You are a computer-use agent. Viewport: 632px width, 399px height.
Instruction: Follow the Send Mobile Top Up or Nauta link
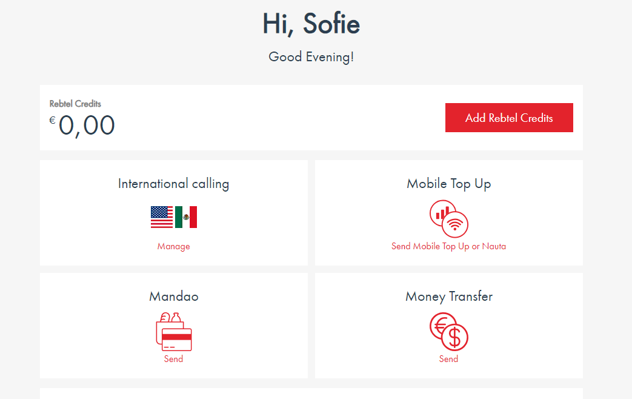point(448,246)
